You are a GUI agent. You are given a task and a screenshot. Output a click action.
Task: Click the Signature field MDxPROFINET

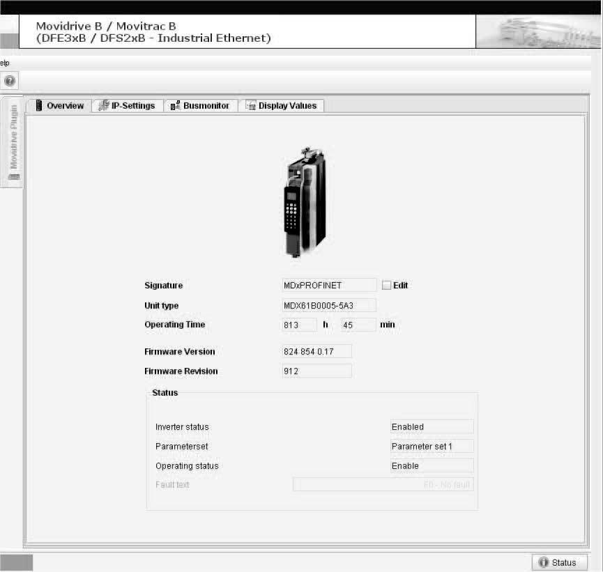click(329, 285)
